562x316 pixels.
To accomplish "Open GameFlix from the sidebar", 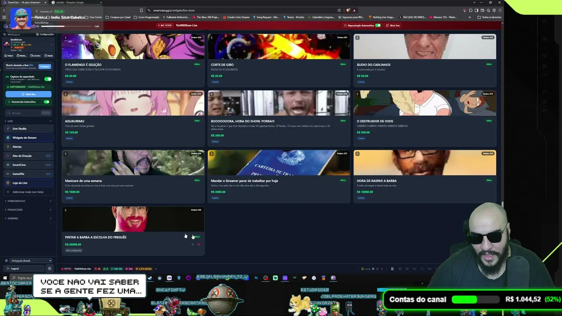I will coord(29,174).
